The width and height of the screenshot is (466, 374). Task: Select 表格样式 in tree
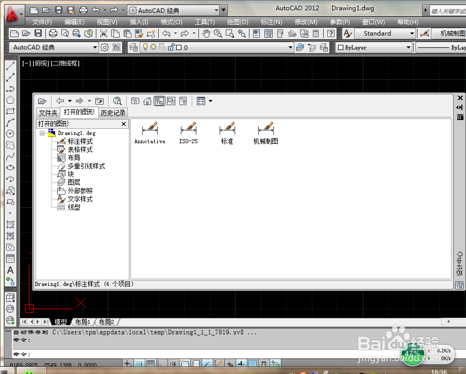tap(80, 149)
